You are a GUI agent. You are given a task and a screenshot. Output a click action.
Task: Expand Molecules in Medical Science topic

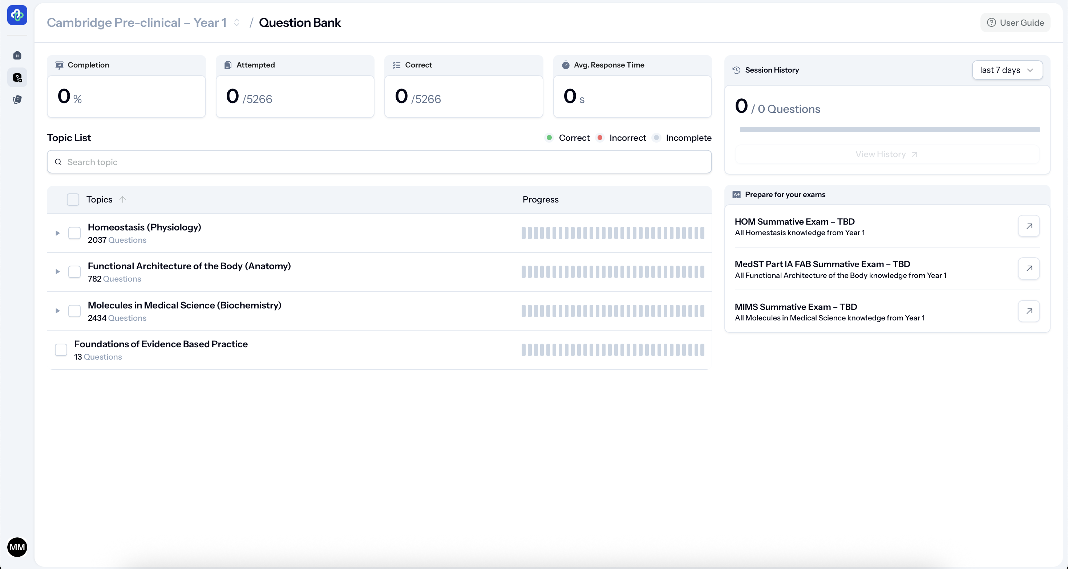click(58, 311)
